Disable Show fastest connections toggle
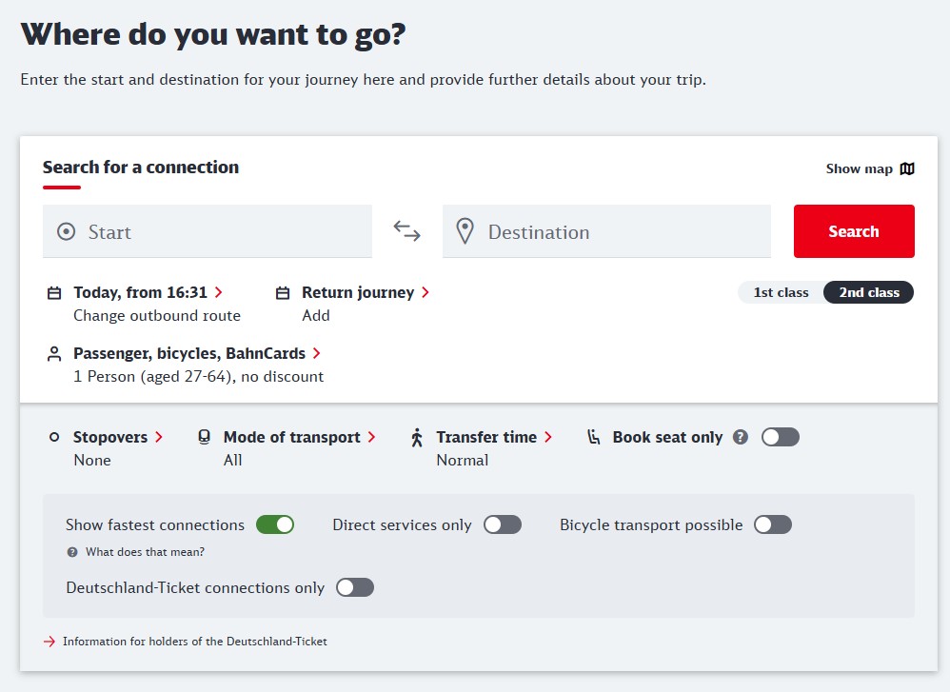The height and width of the screenshot is (692, 950). (x=275, y=524)
